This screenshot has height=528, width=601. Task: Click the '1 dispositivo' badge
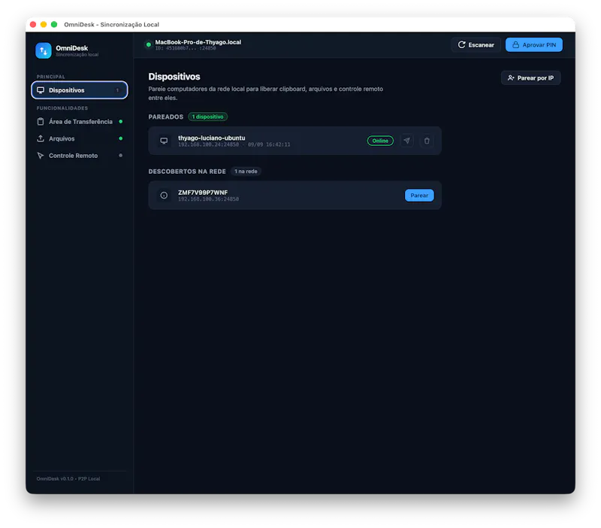tap(208, 117)
